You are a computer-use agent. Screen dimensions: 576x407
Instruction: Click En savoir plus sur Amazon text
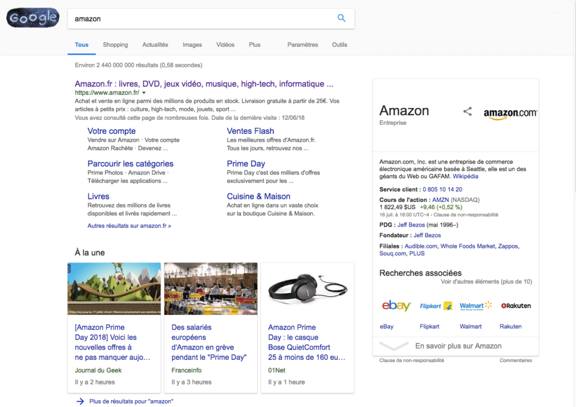click(458, 346)
